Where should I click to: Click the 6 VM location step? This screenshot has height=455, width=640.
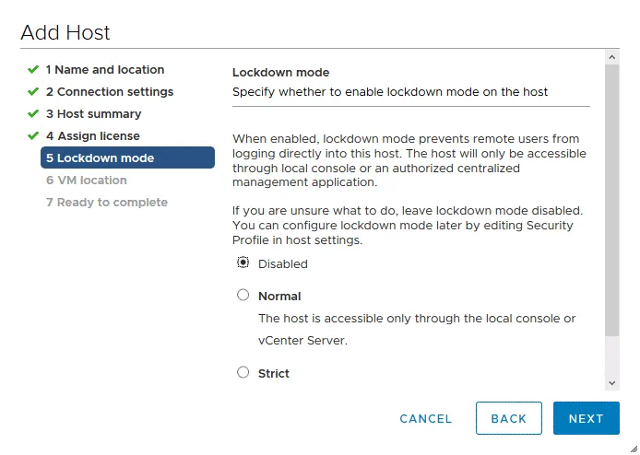[86, 181]
